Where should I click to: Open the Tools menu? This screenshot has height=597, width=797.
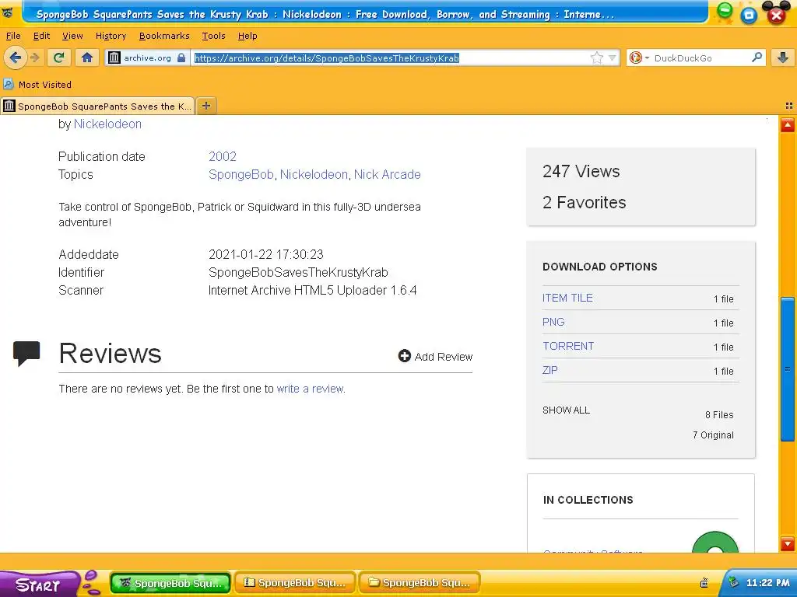(213, 36)
